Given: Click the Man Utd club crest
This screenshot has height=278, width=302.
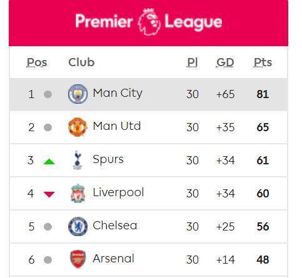Looking at the screenshot, I should (78, 127).
